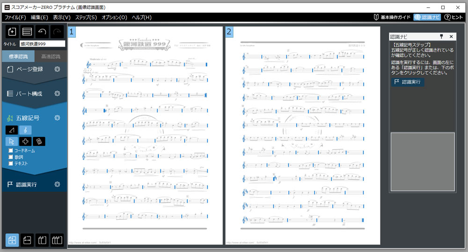Select the eraser delete tool
The image size is (468, 252).
(x=39, y=141)
